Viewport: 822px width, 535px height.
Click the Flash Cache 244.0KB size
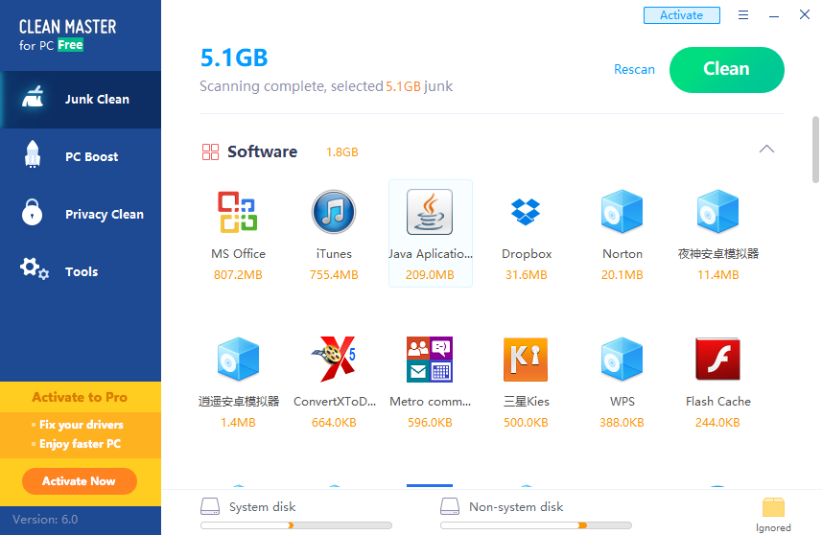[717, 423]
